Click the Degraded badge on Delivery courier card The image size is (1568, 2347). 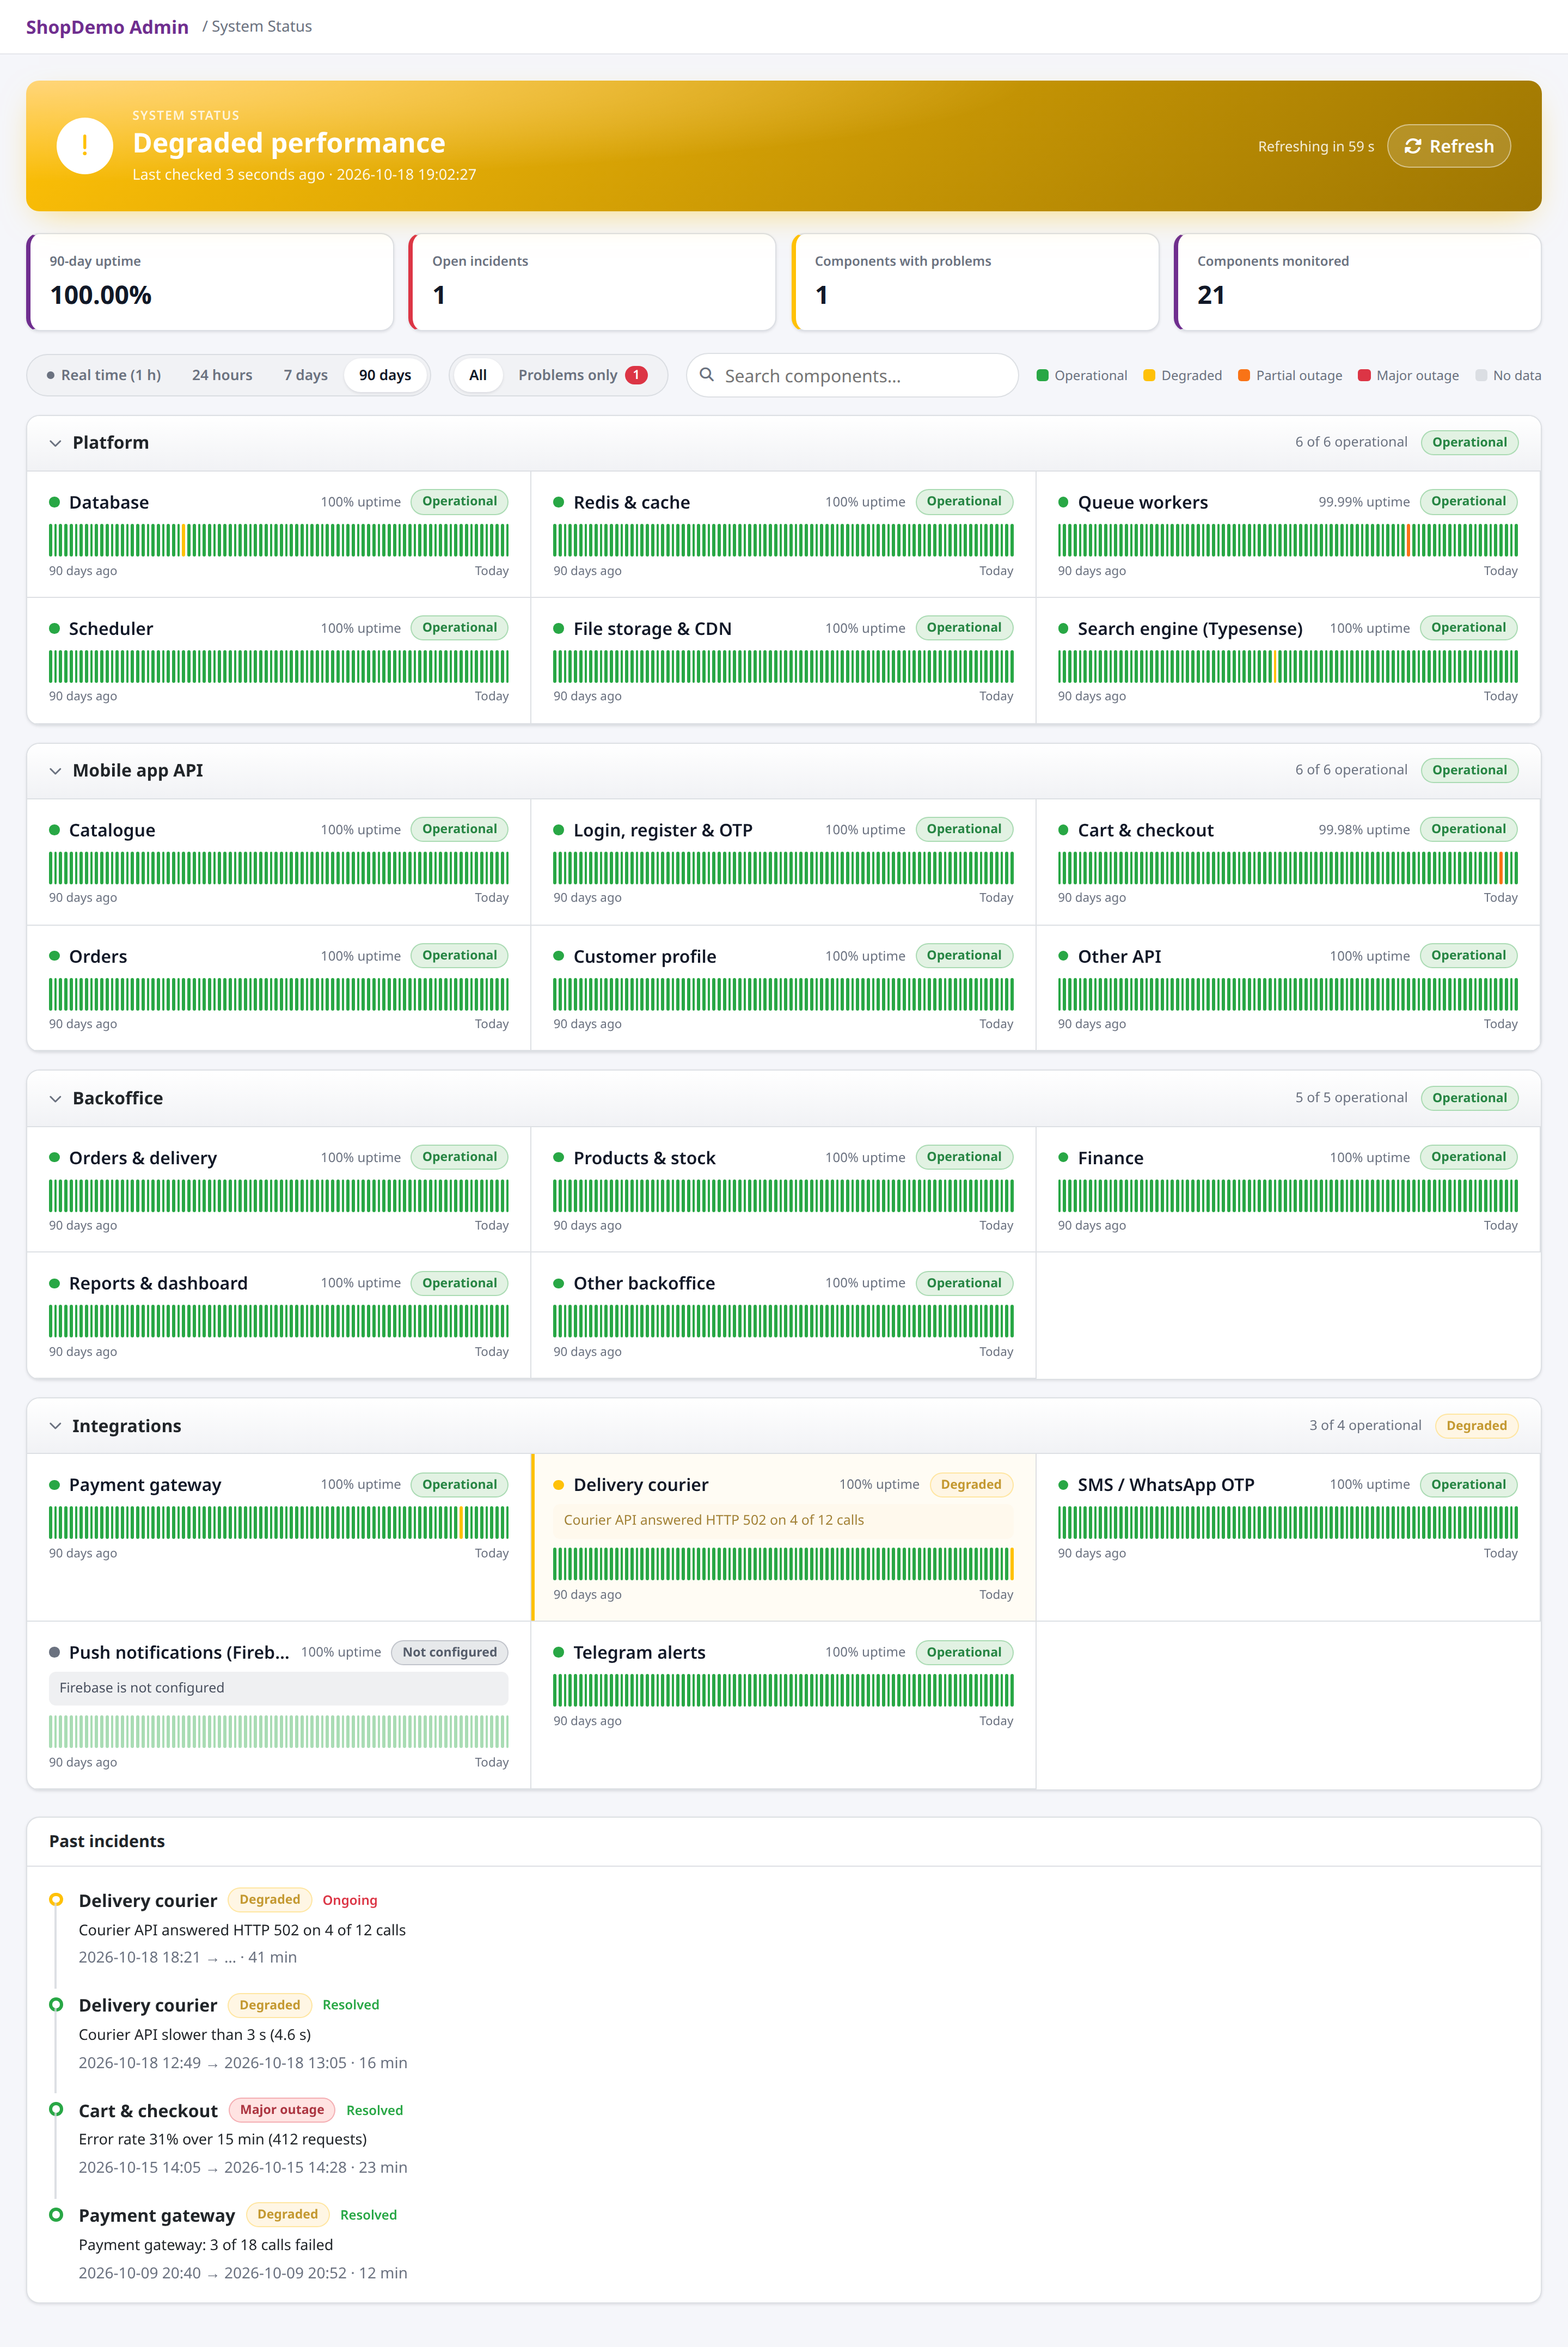[x=971, y=1485]
